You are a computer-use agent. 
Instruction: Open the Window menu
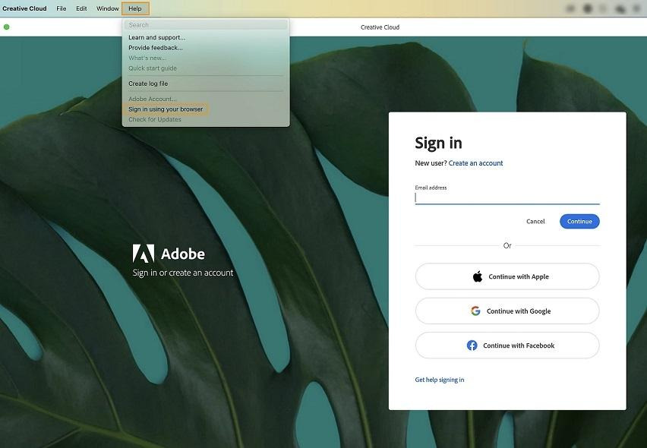click(107, 8)
